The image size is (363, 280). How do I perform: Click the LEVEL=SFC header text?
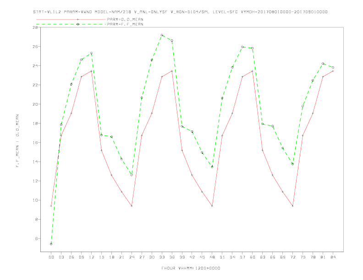(x=225, y=12)
